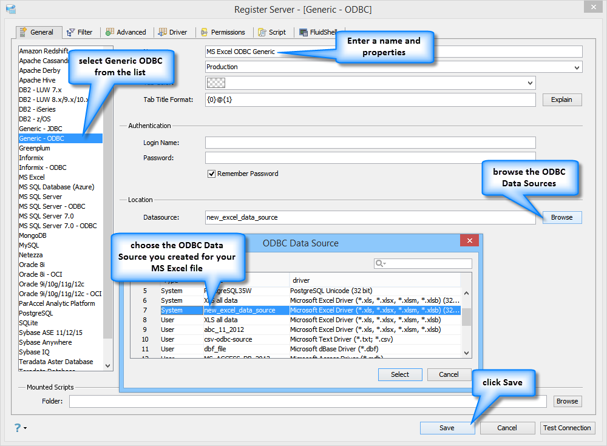Click the Datasource input field
607x446 pixels.
(370, 217)
